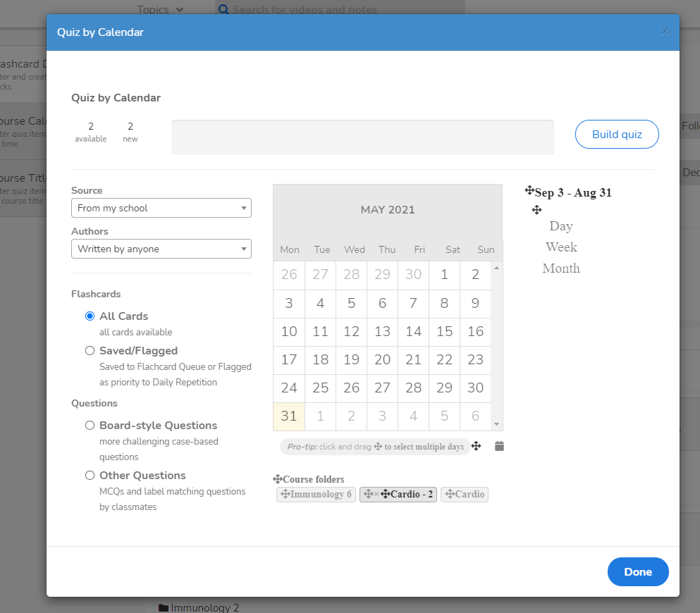The image size is (700, 613).
Task: Click the move icon next to Course folders
Action: (278, 479)
